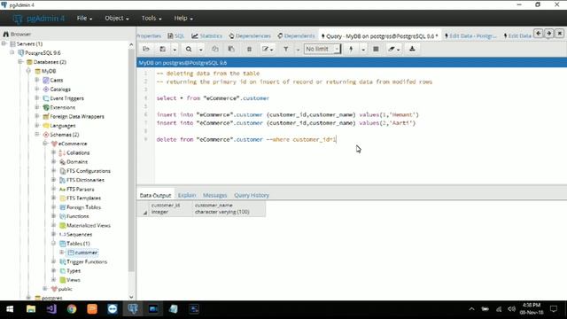Open save options dropdown arrow

coord(175,49)
